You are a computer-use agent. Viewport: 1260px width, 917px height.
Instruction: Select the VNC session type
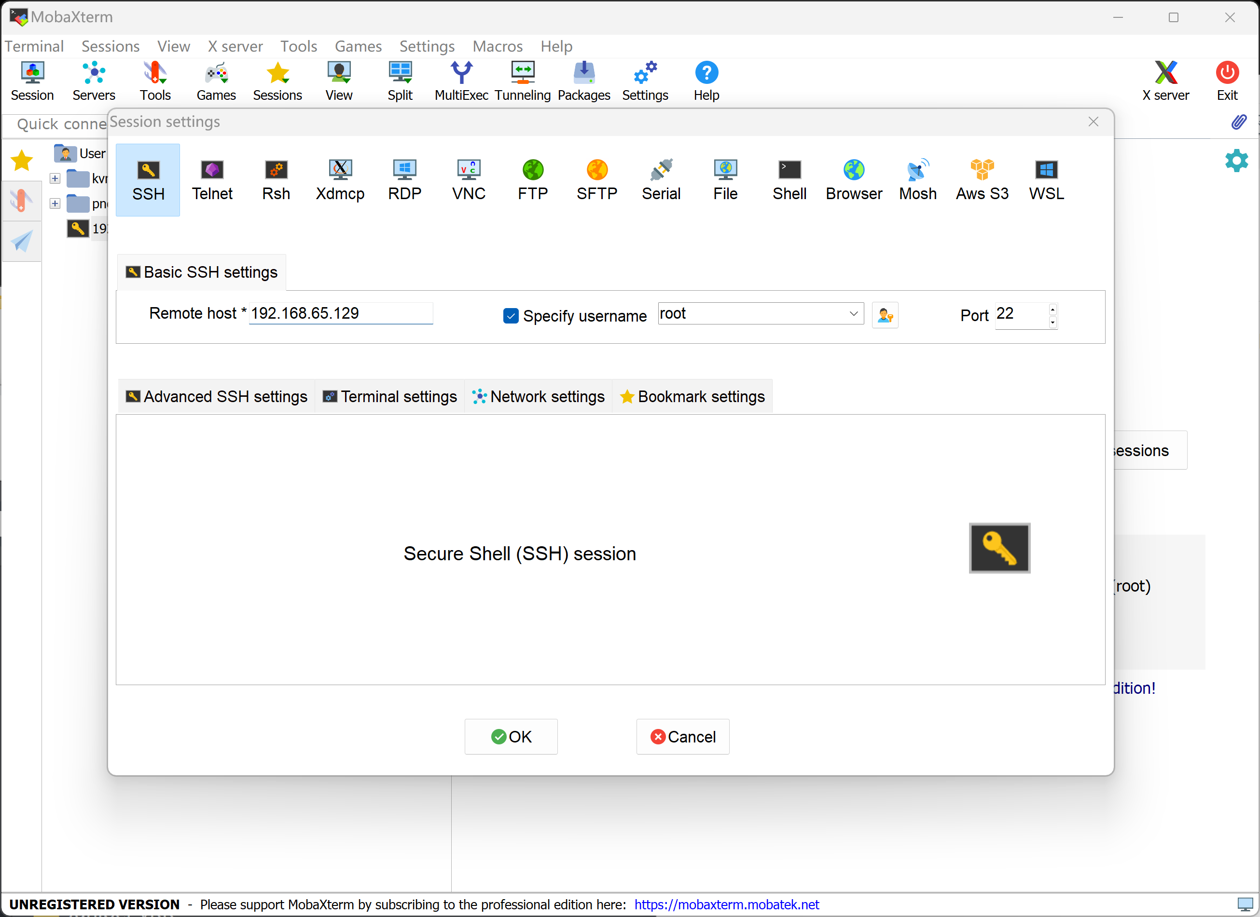[x=469, y=180]
